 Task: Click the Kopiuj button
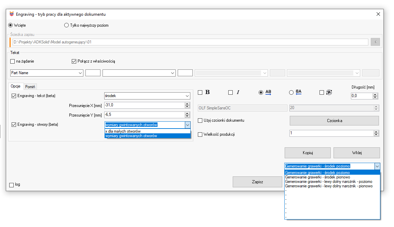pos(308,153)
